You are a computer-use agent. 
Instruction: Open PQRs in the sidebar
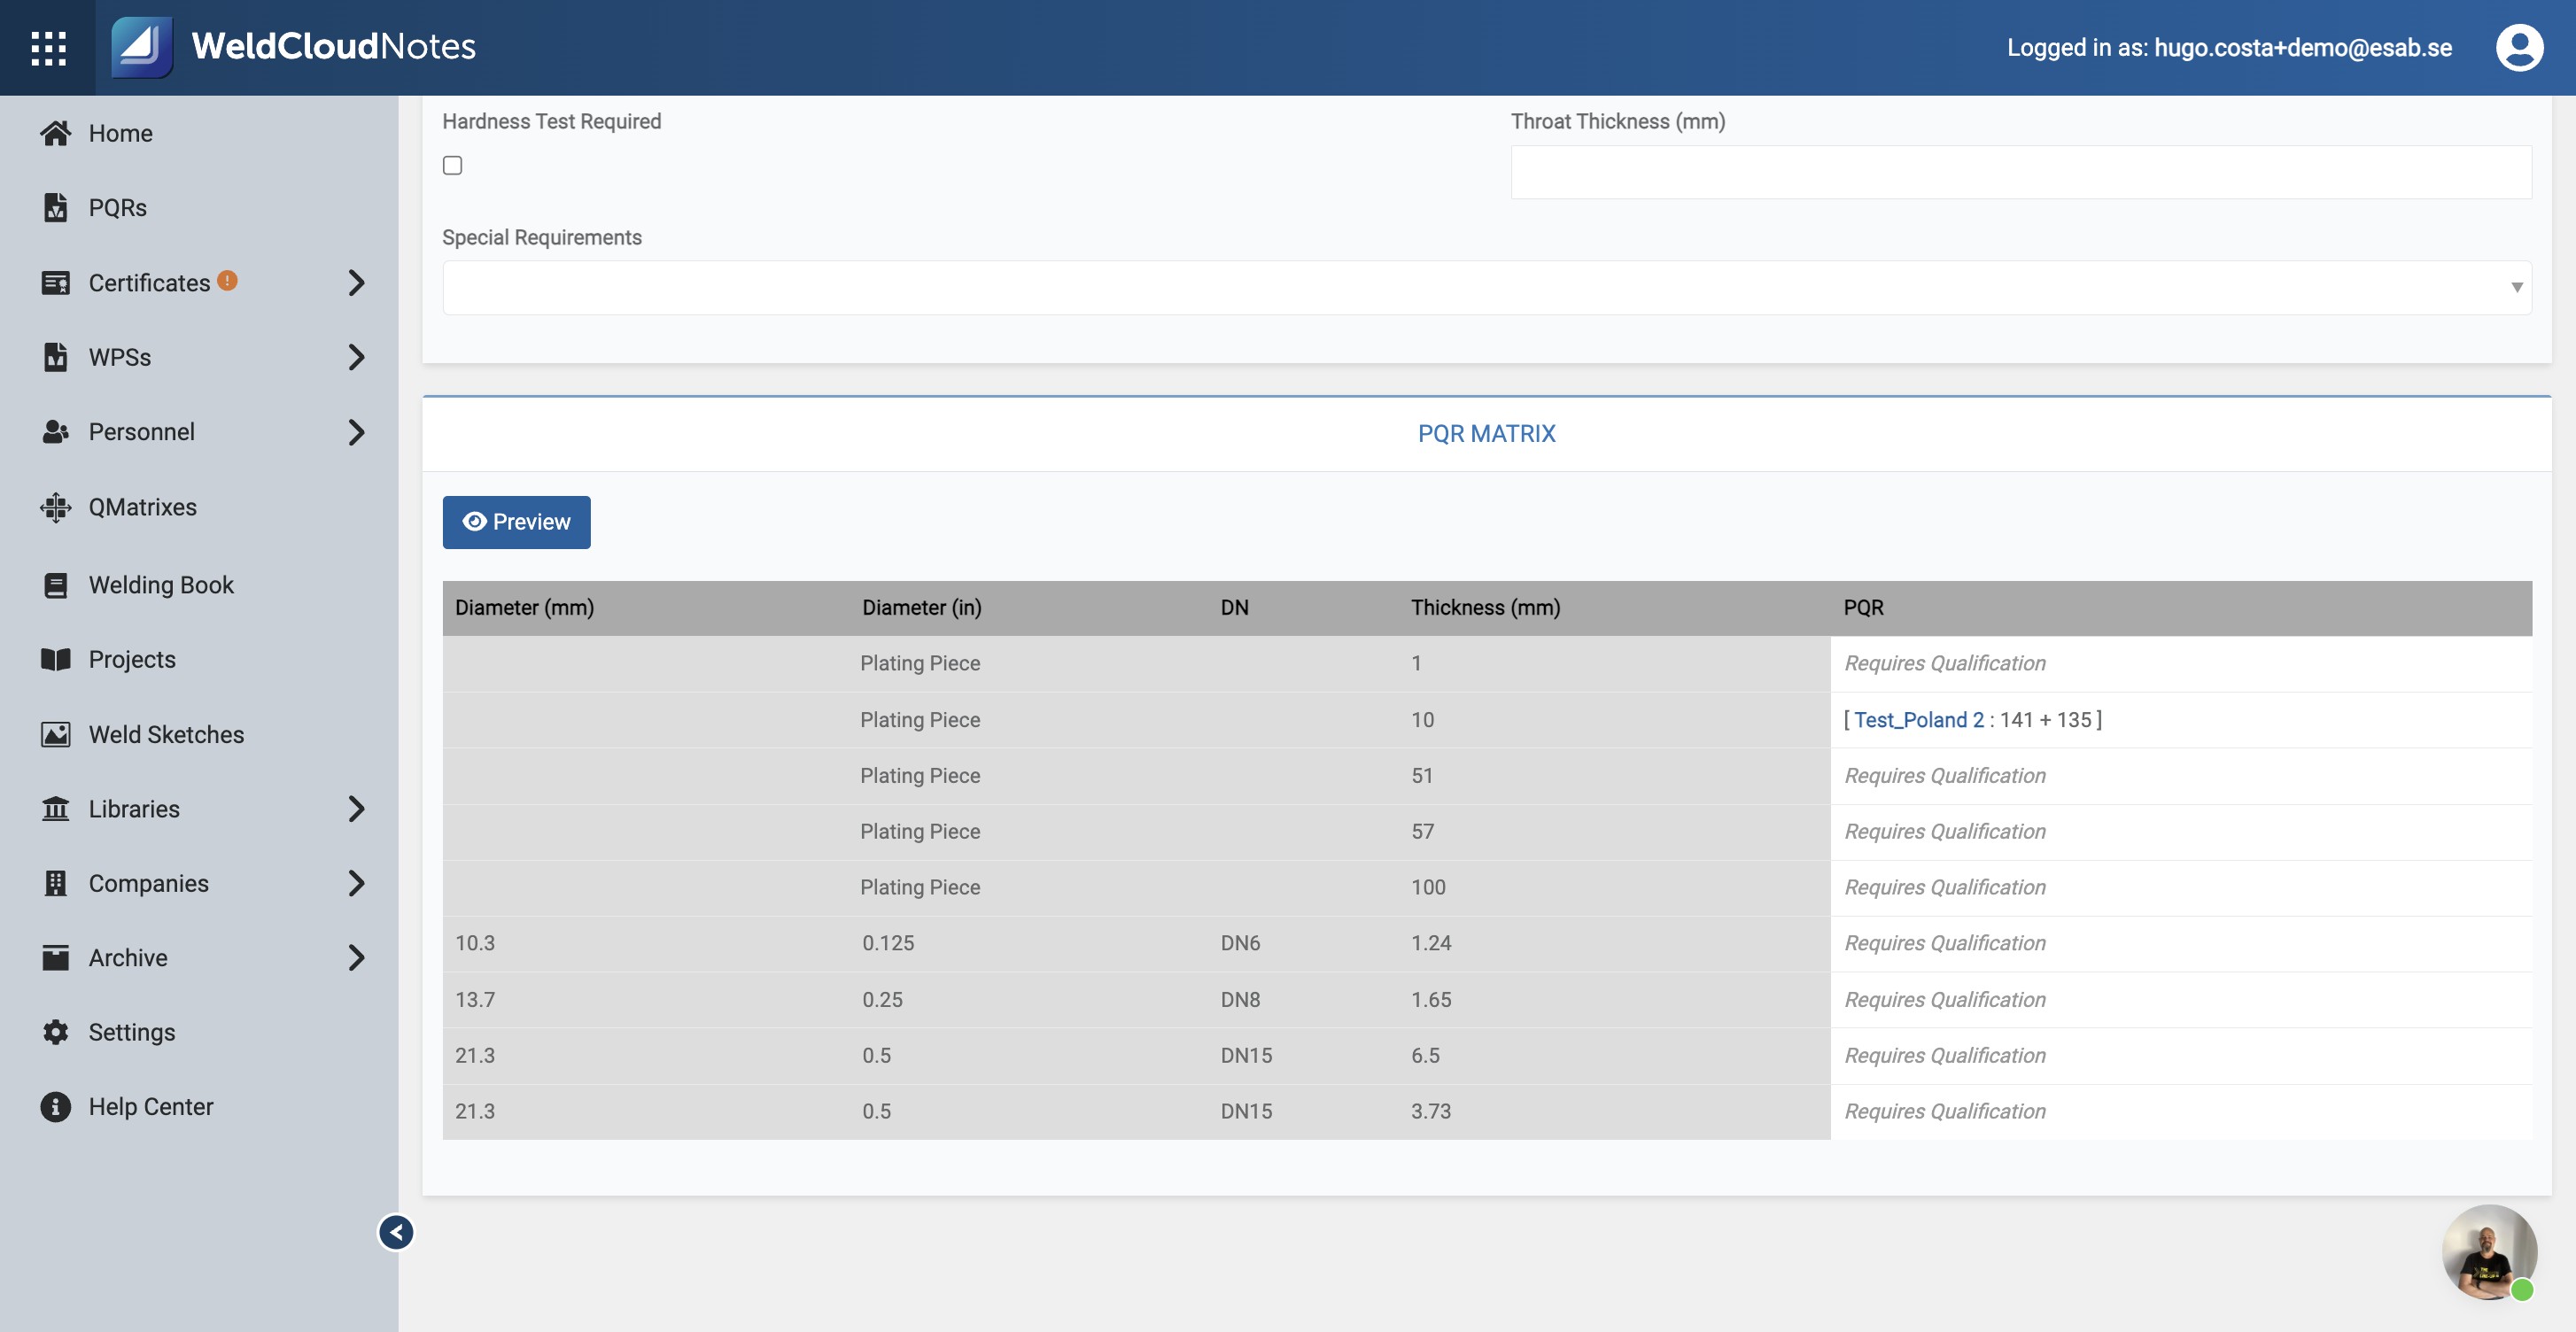pyautogui.click(x=117, y=207)
